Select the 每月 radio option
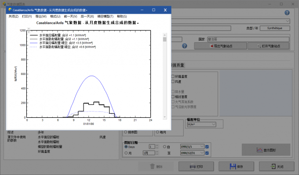This screenshot has width=299, height=175. tap(157, 132)
